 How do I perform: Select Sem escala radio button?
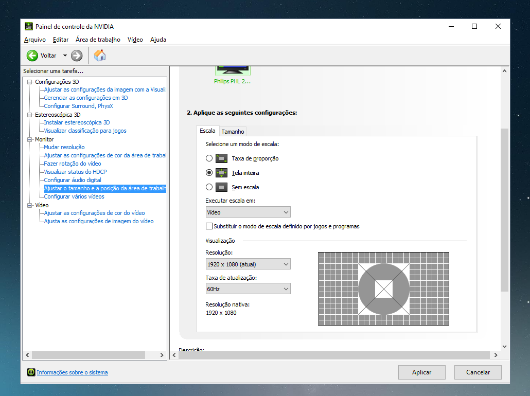[x=209, y=187]
